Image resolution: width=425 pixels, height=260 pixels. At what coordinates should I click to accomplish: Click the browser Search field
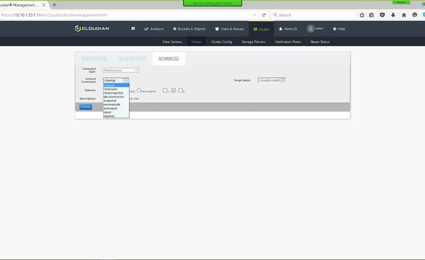(313, 15)
